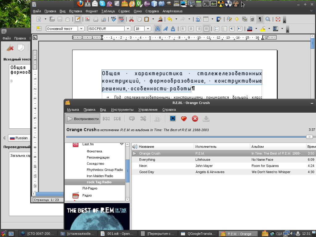The width and height of the screenshot is (316, 237).
Task: Open the font size 18 dropdown
Action: [x=148, y=29]
